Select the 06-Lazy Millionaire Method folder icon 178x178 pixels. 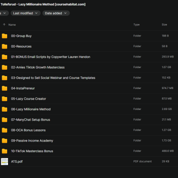tap(4, 109)
